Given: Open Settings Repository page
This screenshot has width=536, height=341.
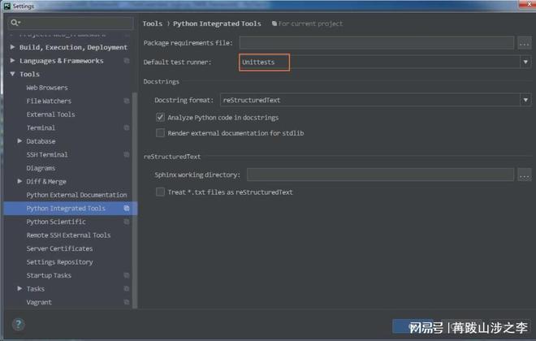Looking at the screenshot, I should tap(59, 262).
